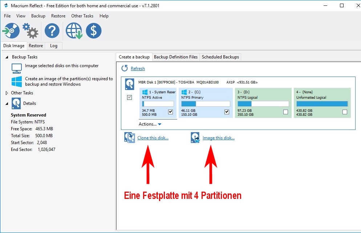Viewport: 361px width, 233px height.
Task: Click the blue question mark help icon
Action: 52,30
